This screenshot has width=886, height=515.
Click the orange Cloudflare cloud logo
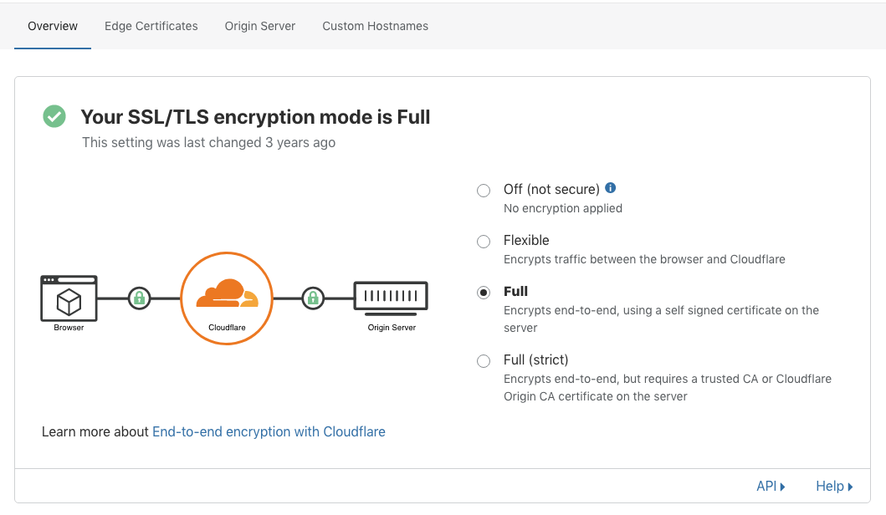[227, 294]
